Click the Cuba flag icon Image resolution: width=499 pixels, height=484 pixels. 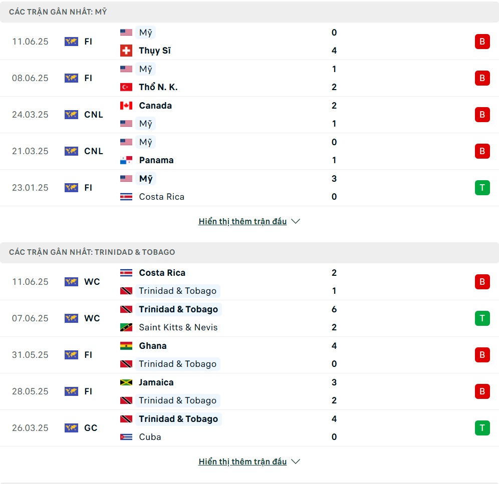tap(126, 437)
